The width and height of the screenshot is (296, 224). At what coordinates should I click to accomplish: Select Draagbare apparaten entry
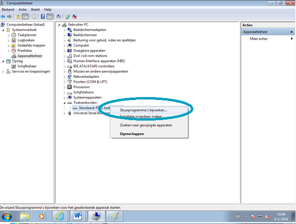[89, 50]
